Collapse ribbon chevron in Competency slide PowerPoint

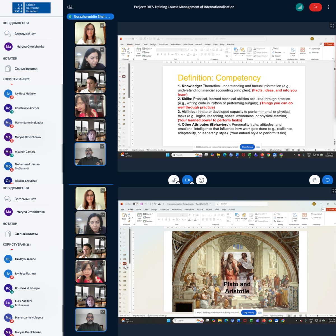(x=333, y=59)
